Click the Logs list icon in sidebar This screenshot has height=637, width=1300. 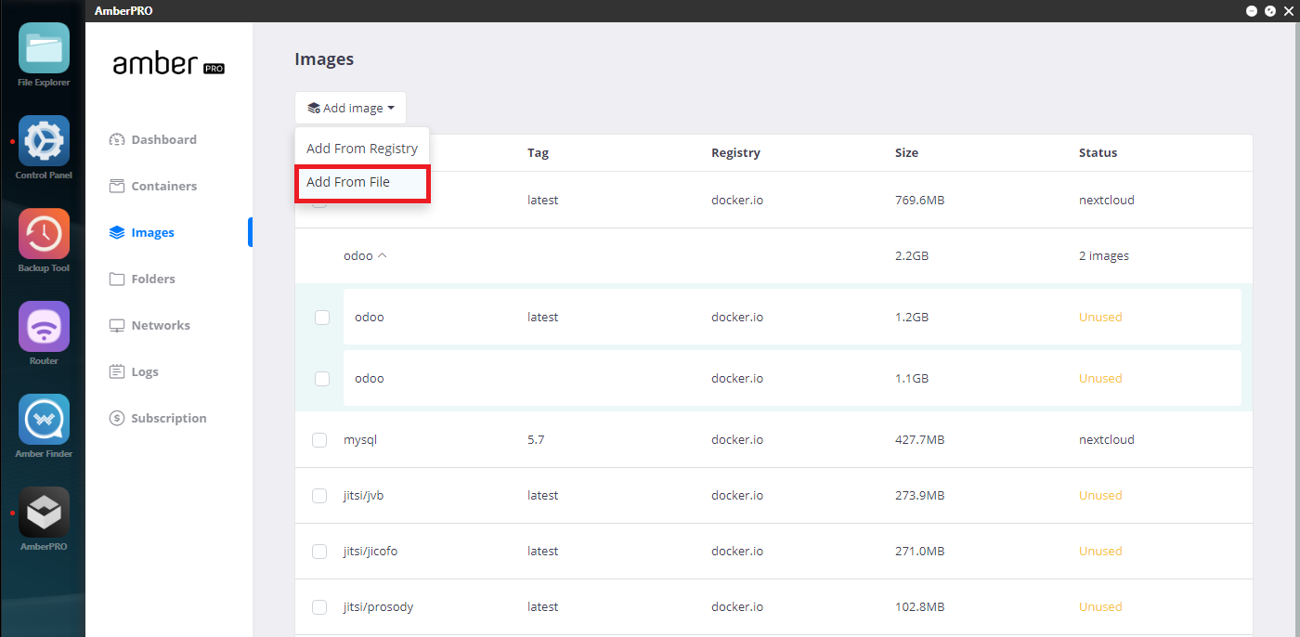(x=117, y=372)
